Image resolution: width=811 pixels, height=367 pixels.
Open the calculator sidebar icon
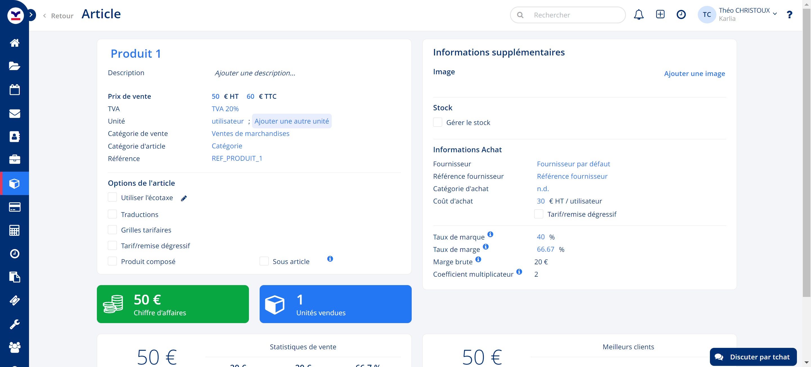pos(14,231)
